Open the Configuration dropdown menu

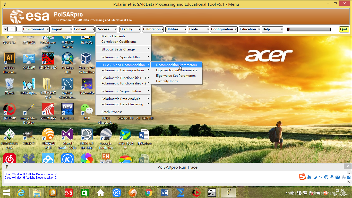pyautogui.click(x=224, y=29)
